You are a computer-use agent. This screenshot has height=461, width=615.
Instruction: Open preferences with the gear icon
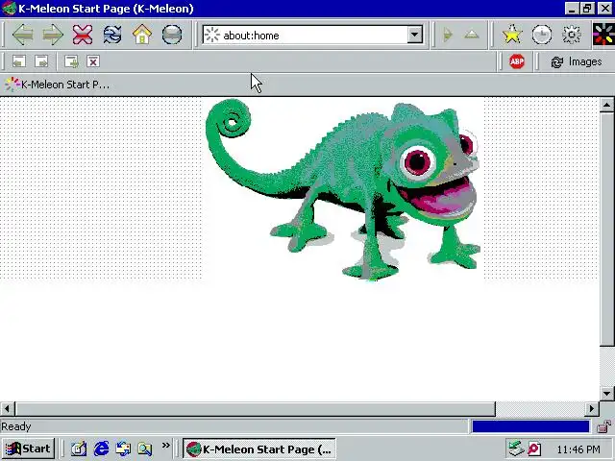point(572,35)
